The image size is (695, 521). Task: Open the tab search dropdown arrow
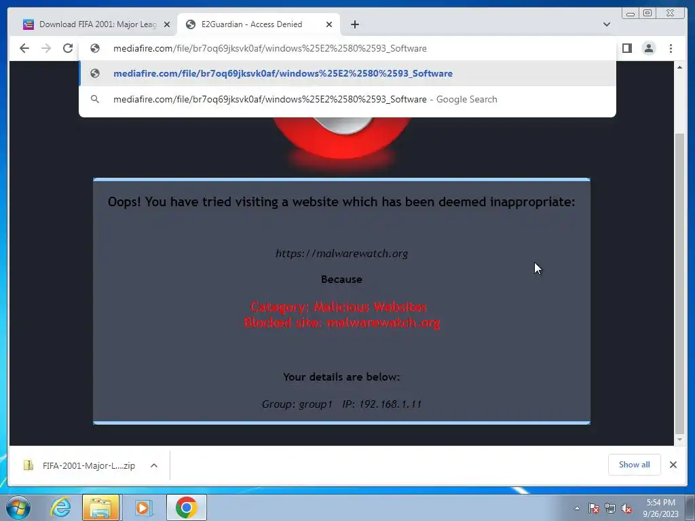(x=607, y=24)
